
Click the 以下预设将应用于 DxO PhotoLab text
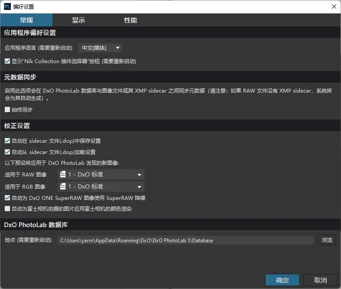pos(62,163)
